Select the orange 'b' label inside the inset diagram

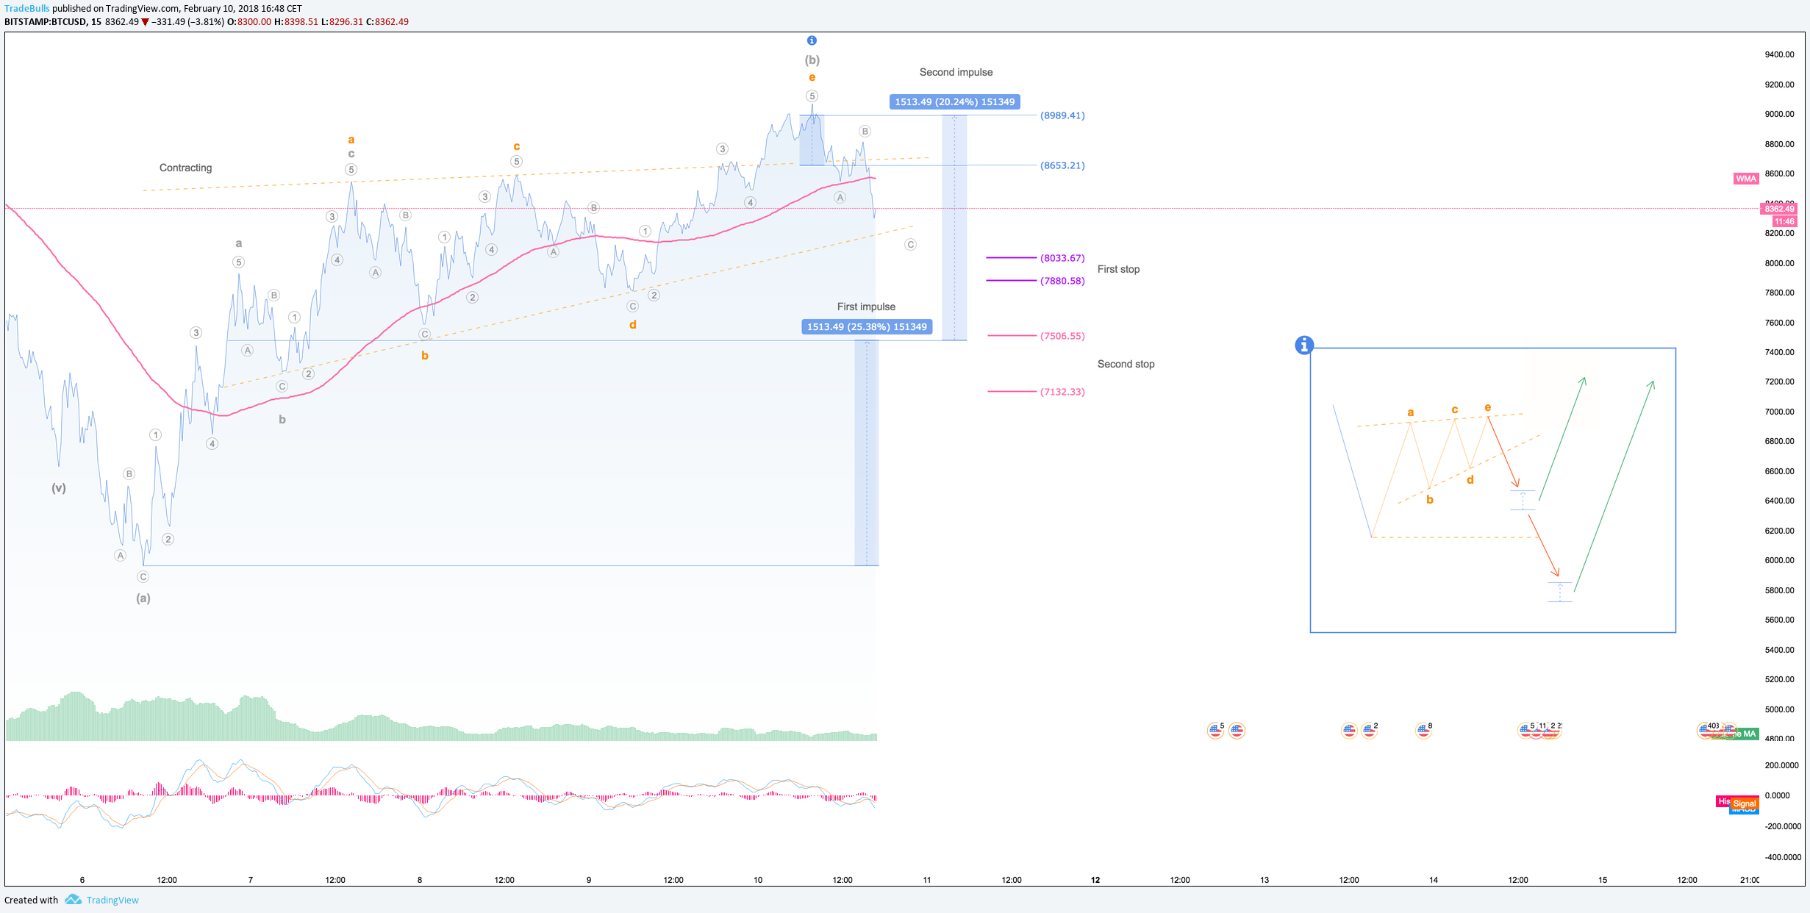1430,500
